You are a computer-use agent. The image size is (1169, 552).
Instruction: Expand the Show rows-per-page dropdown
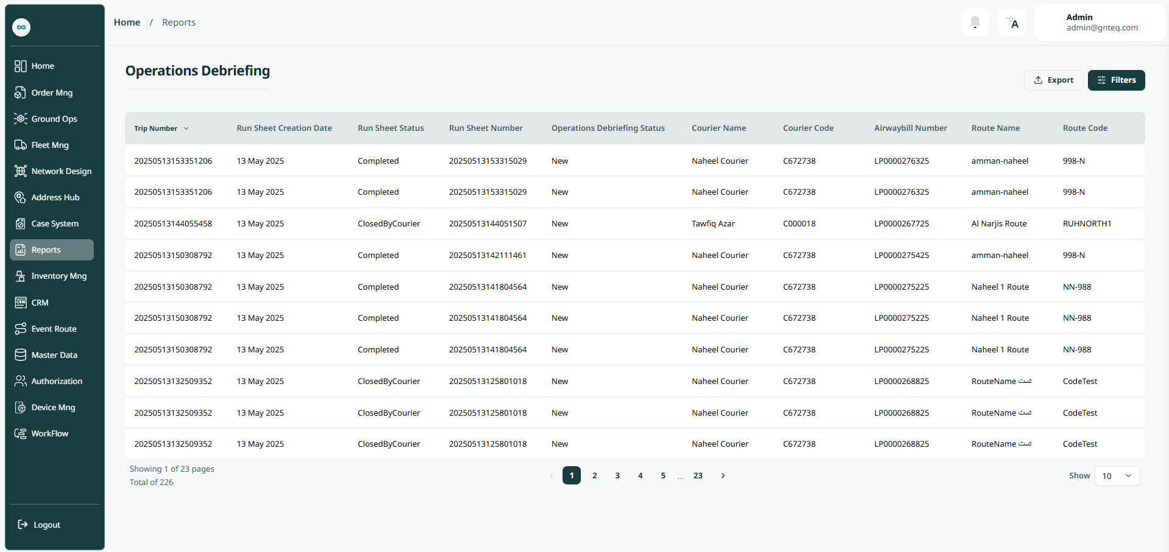(1117, 476)
